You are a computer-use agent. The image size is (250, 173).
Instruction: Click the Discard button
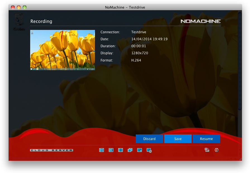click(x=149, y=139)
